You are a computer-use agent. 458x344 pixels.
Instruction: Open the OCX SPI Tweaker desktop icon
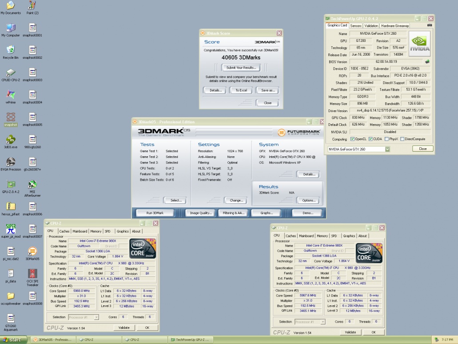(32, 274)
